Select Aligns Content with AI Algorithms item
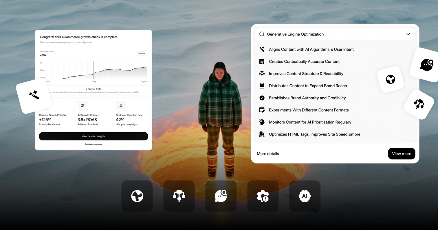438x230 pixels. point(311,49)
